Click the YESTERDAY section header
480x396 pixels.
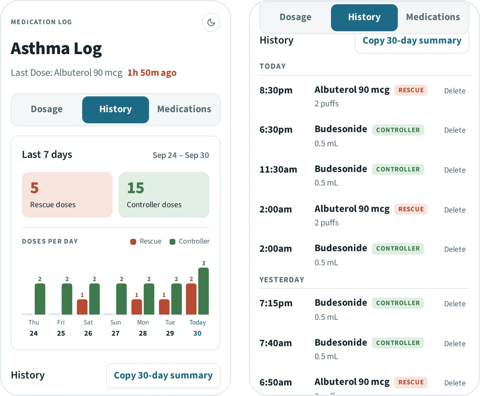click(282, 280)
